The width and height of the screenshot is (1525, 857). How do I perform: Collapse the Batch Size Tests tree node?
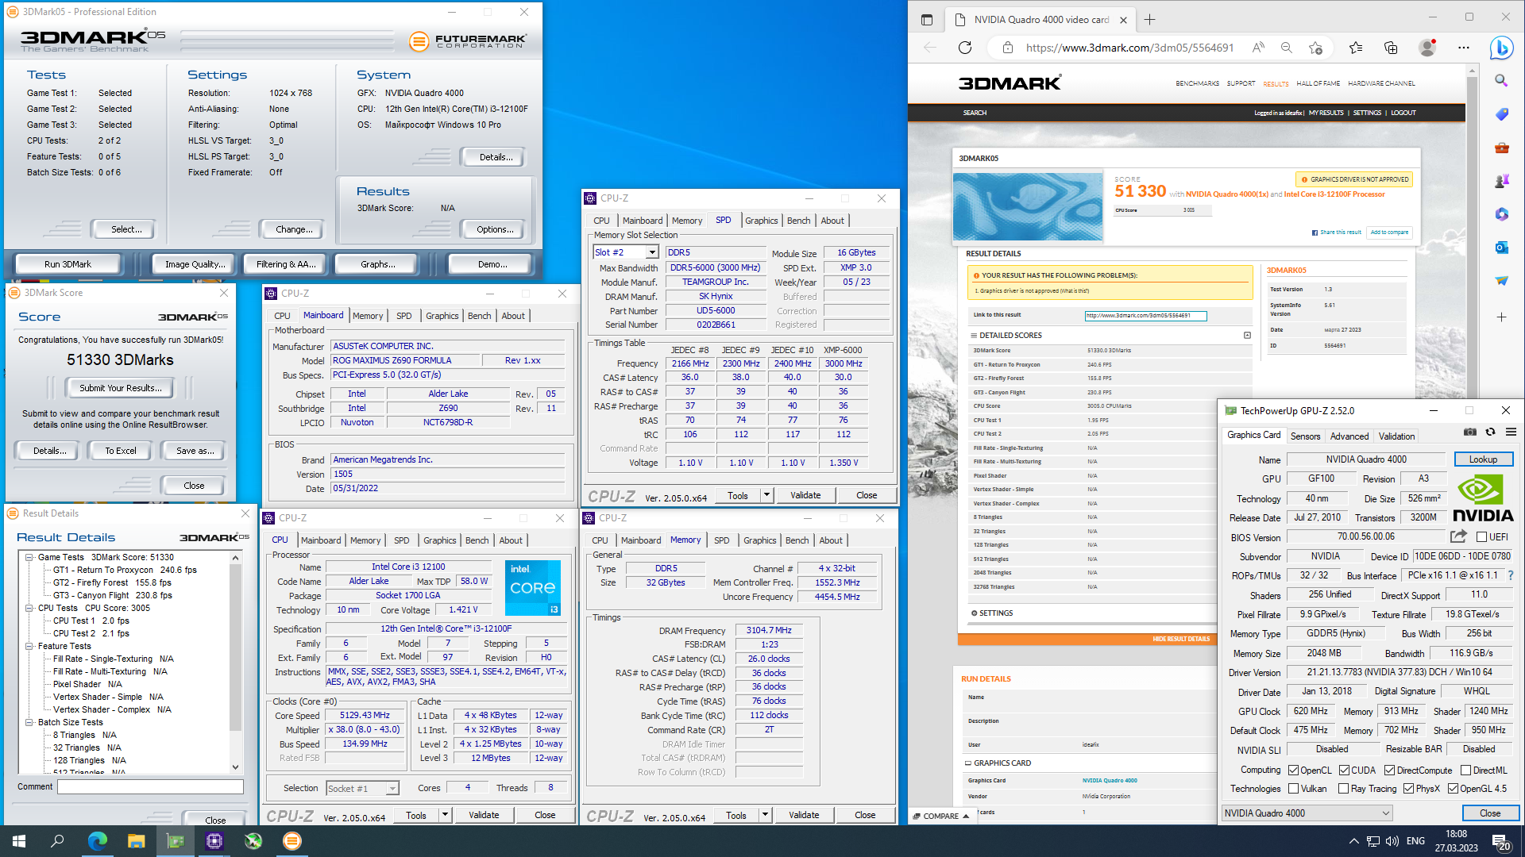pyautogui.click(x=29, y=722)
